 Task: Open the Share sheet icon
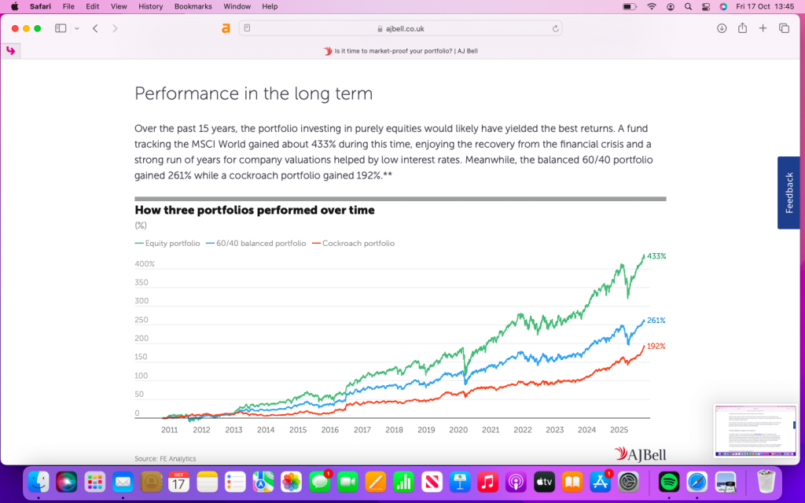point(742,28)
